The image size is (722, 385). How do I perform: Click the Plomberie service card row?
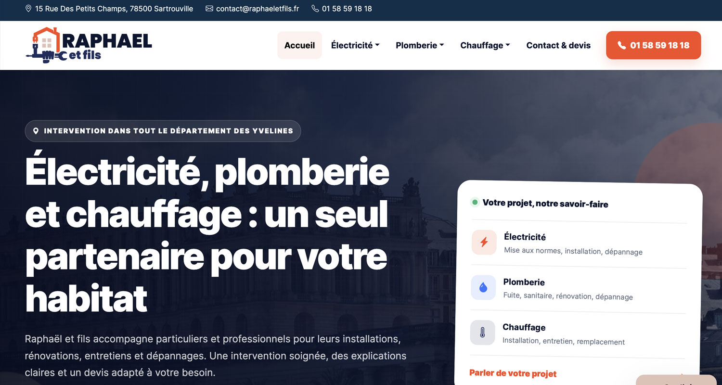(578, 289)
